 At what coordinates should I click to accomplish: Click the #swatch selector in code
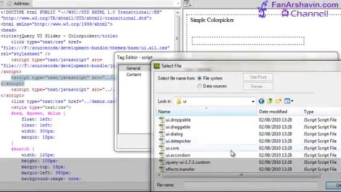click(x=20, y=149)
